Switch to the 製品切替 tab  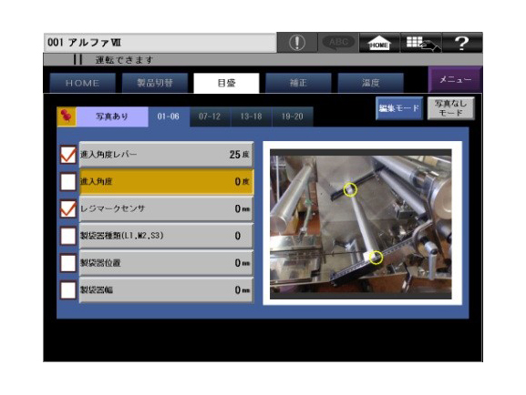click(155, 83)
